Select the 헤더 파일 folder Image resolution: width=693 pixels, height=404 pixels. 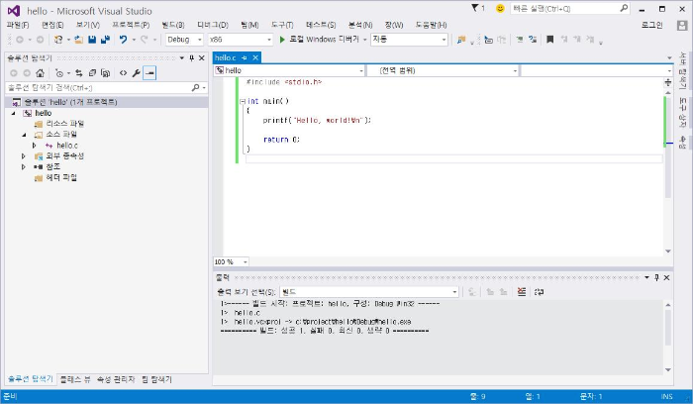pyautogui.click(x=61, y=177)
